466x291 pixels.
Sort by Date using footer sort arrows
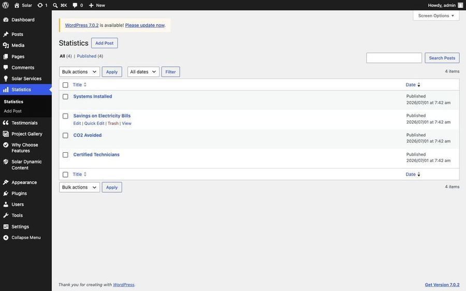click(x=419, y=174)
